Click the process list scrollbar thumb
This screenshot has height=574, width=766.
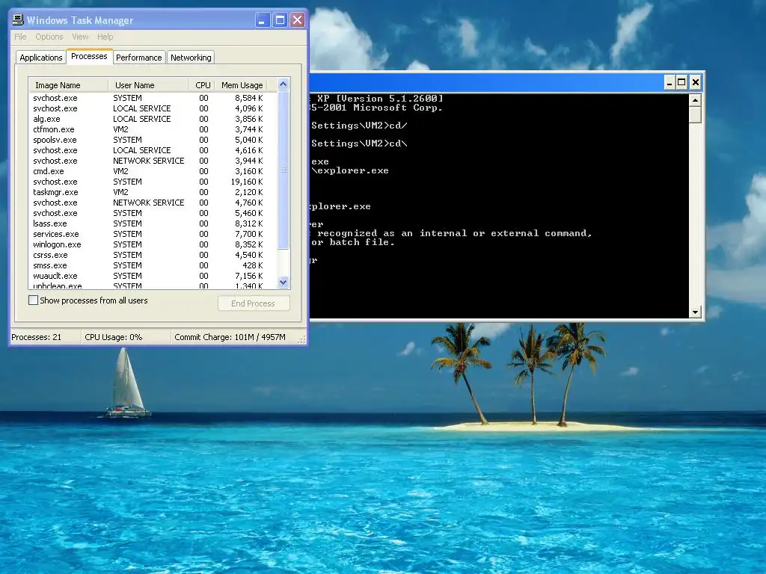point(284,170)
